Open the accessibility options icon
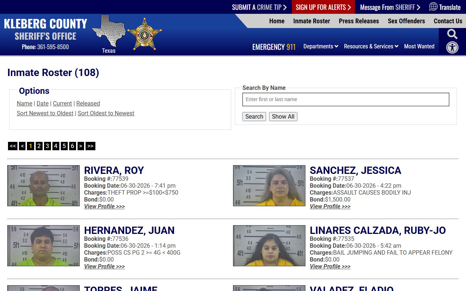 click(x=452, y=47)
